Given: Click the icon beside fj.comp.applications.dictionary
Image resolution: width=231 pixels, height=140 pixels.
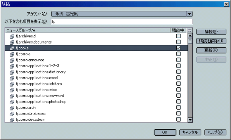Looking at the screenshot, I should (x=12, y=72).
